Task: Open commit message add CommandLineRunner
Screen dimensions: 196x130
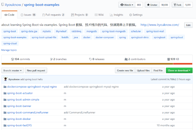Action: pyautogui.click(x=80, y=112)
